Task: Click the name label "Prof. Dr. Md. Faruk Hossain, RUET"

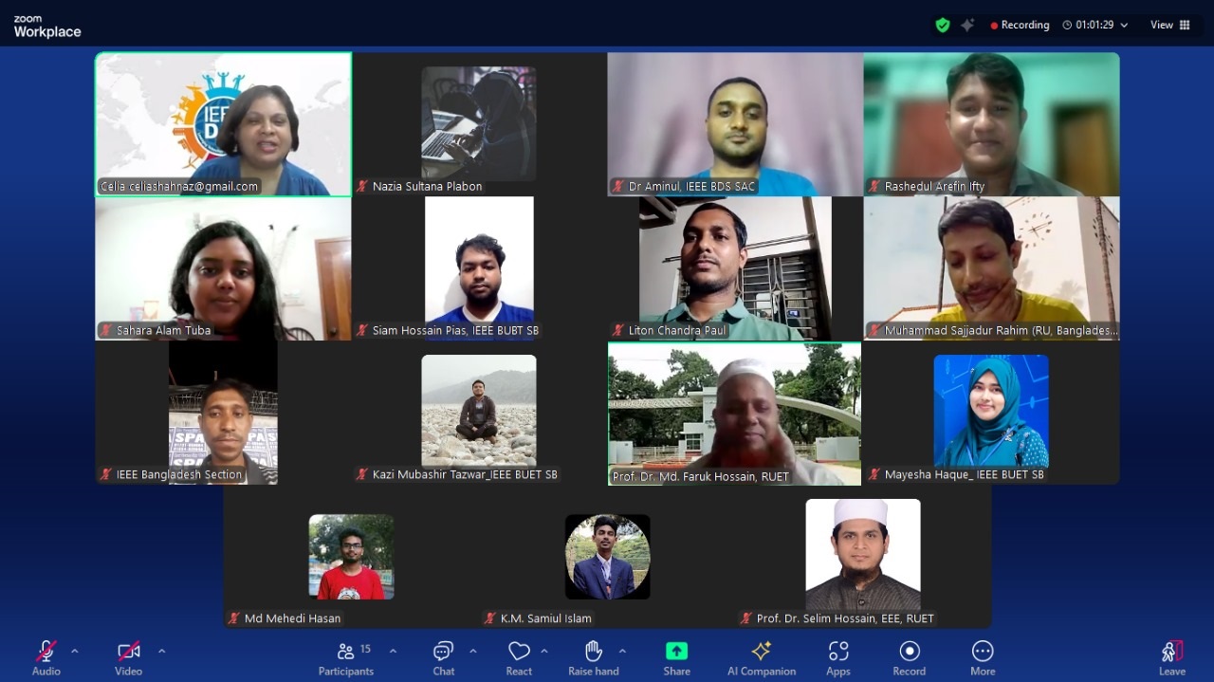Action: tap(701, 477)
